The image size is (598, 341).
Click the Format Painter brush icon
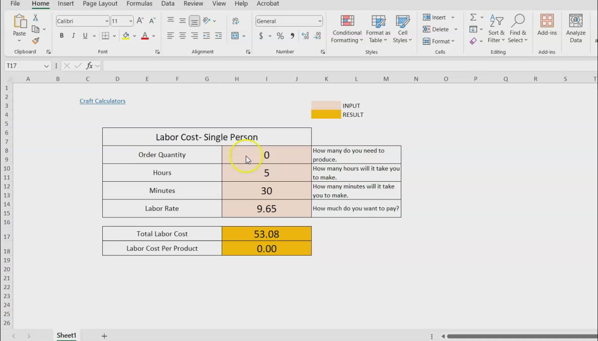(36, 41)
